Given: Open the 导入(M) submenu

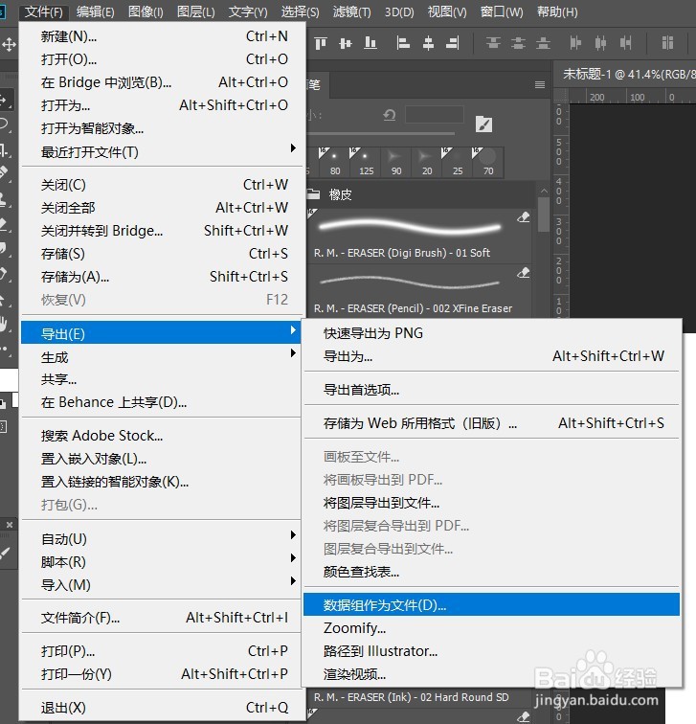Looking at the screenshot, I should click(160, 585).
